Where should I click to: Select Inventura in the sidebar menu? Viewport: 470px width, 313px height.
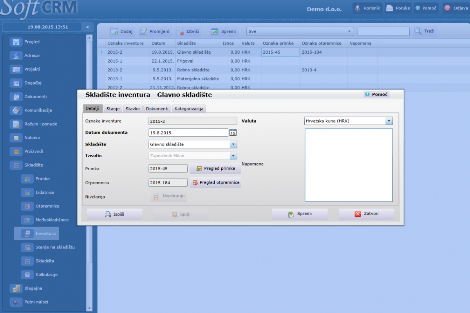(x=36, y=234)
